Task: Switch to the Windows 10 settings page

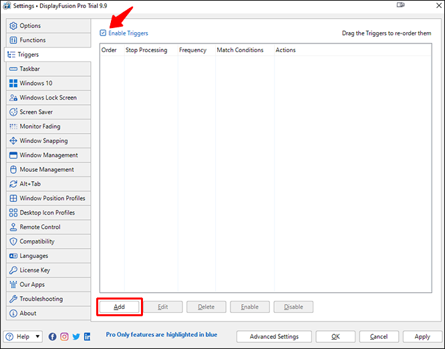Action: (x=48, y=83)
